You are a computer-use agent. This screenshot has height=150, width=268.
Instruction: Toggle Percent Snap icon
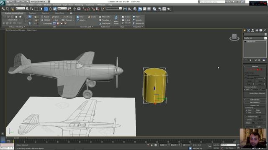[x=93, y=9]
